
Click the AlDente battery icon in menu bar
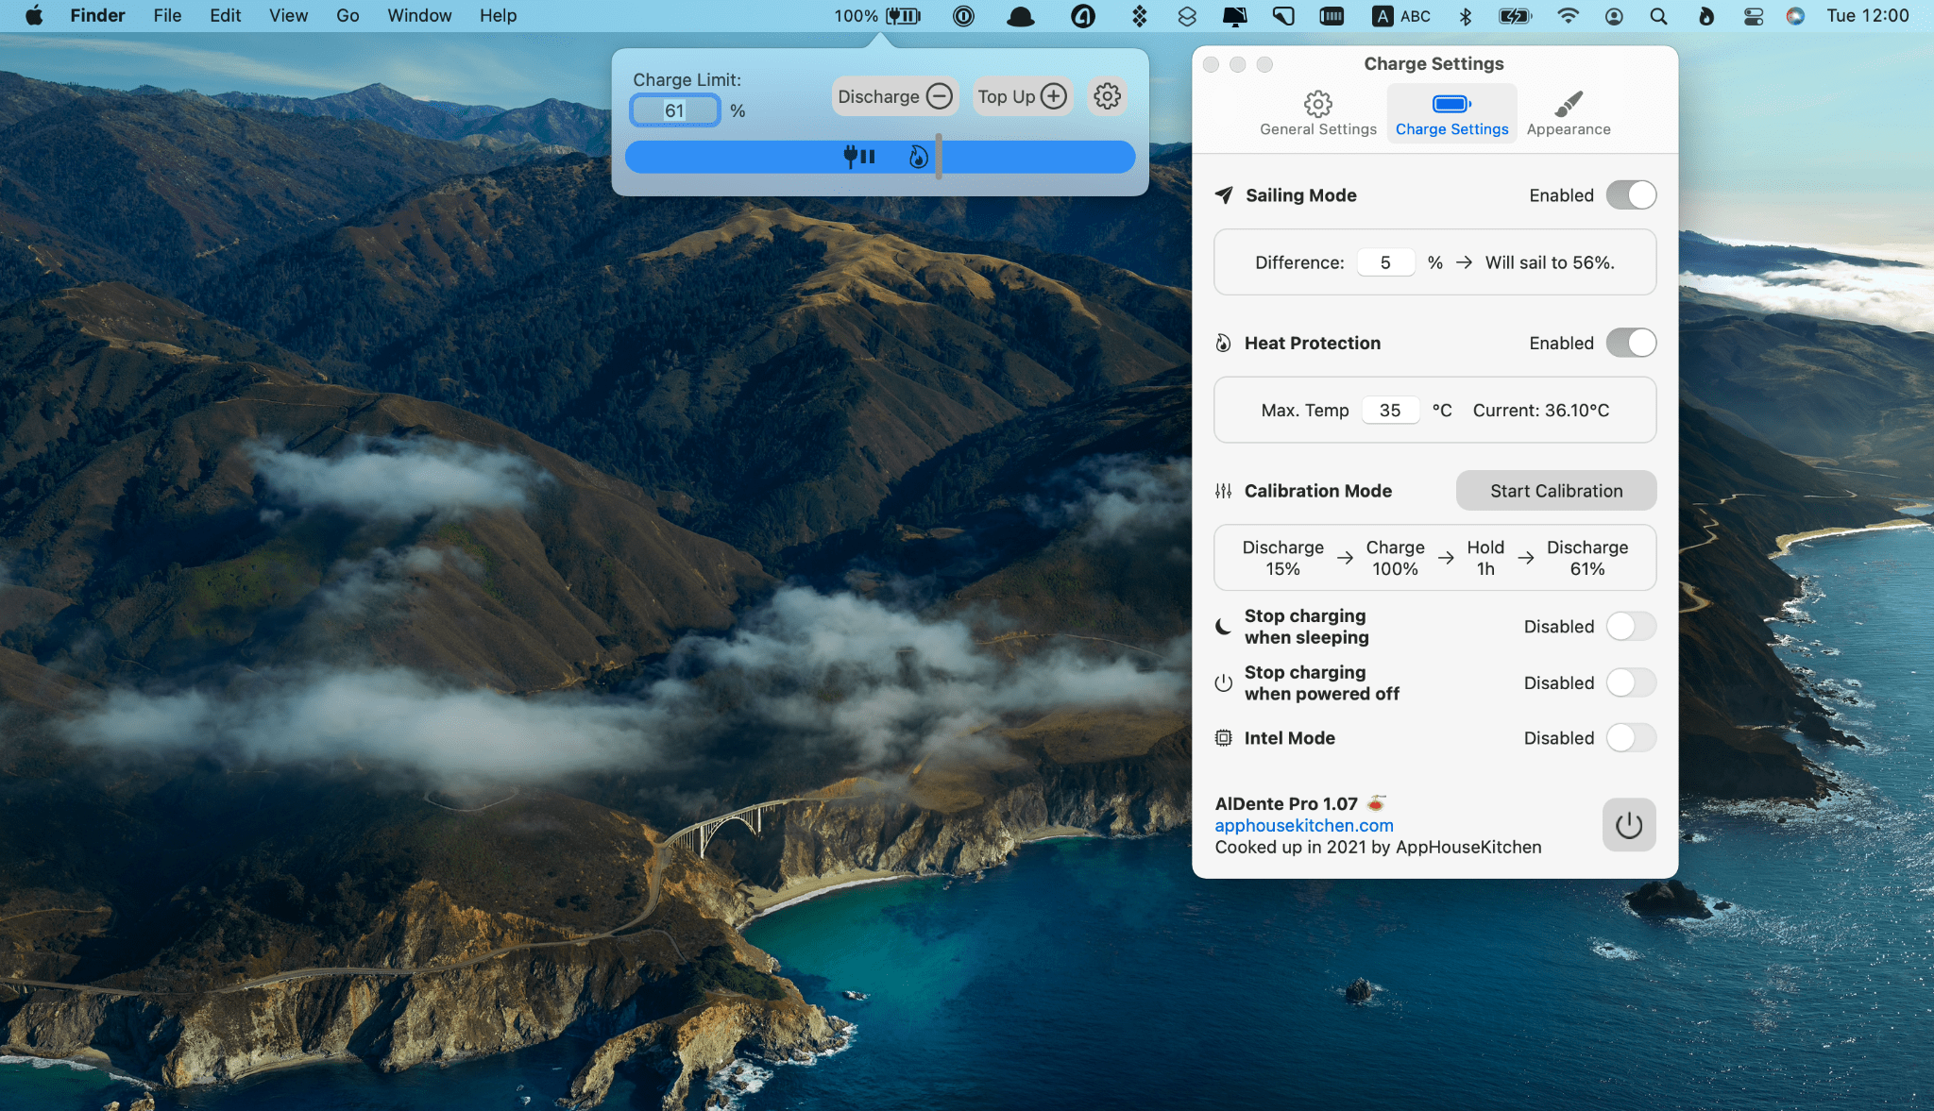pos(902,16)
